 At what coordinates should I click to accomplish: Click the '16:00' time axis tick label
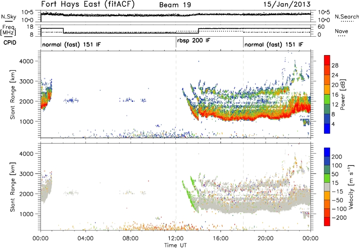pos(220,239)
